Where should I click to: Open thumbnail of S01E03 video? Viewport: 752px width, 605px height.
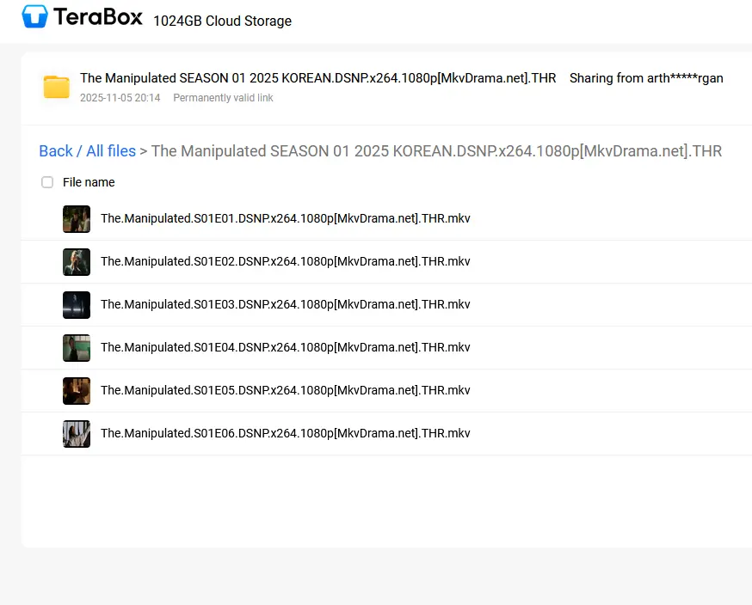[77, 305]
